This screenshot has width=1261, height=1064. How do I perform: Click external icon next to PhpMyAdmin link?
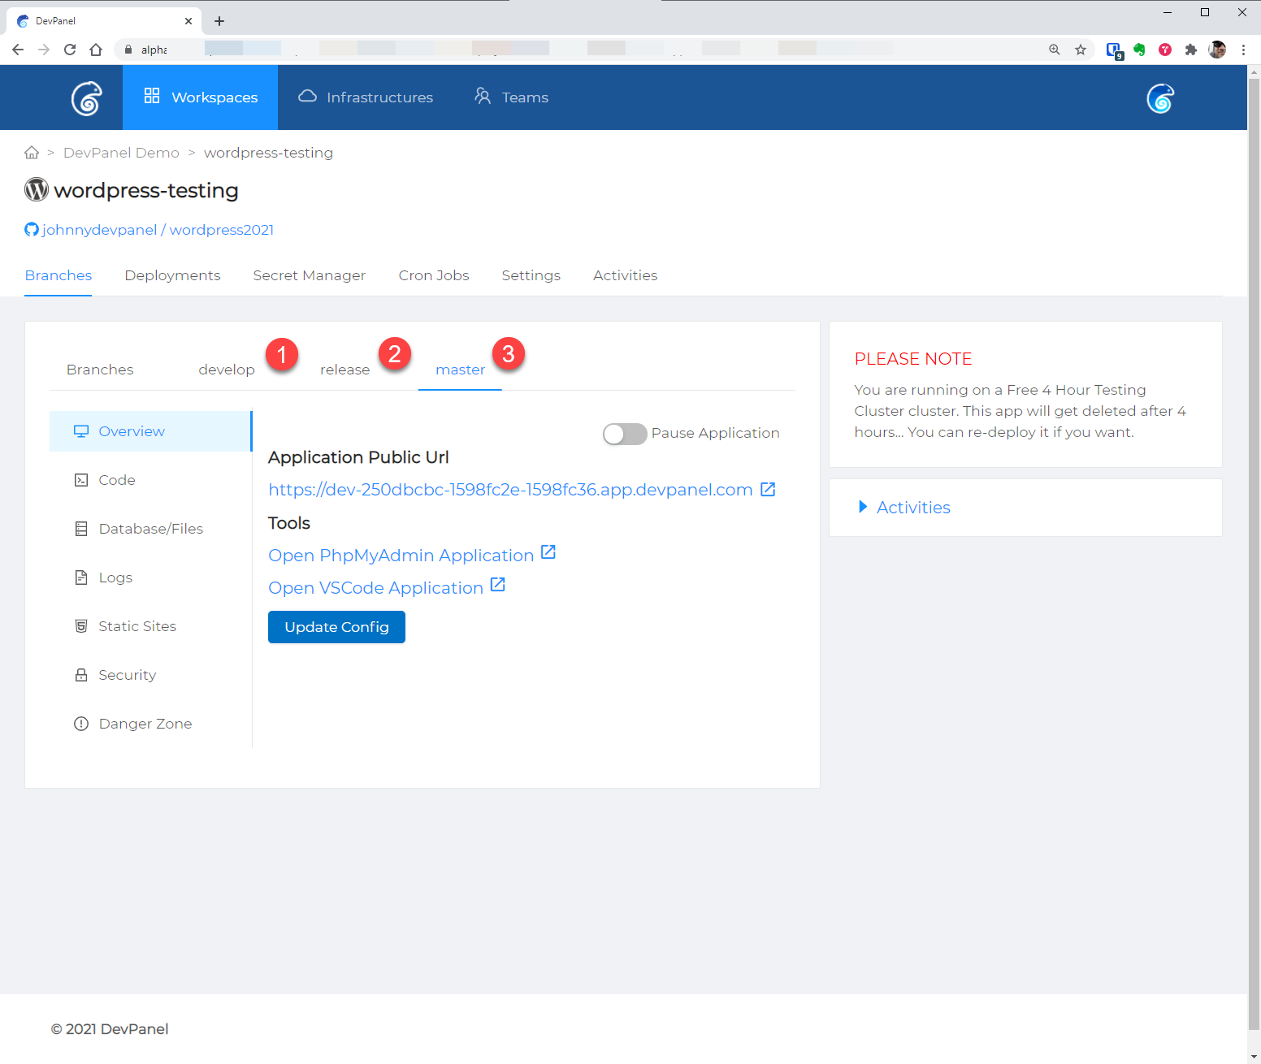(x=548, y=552)
